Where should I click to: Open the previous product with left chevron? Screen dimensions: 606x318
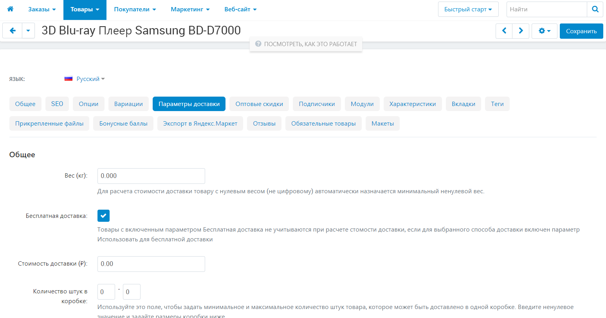[504, 31]
